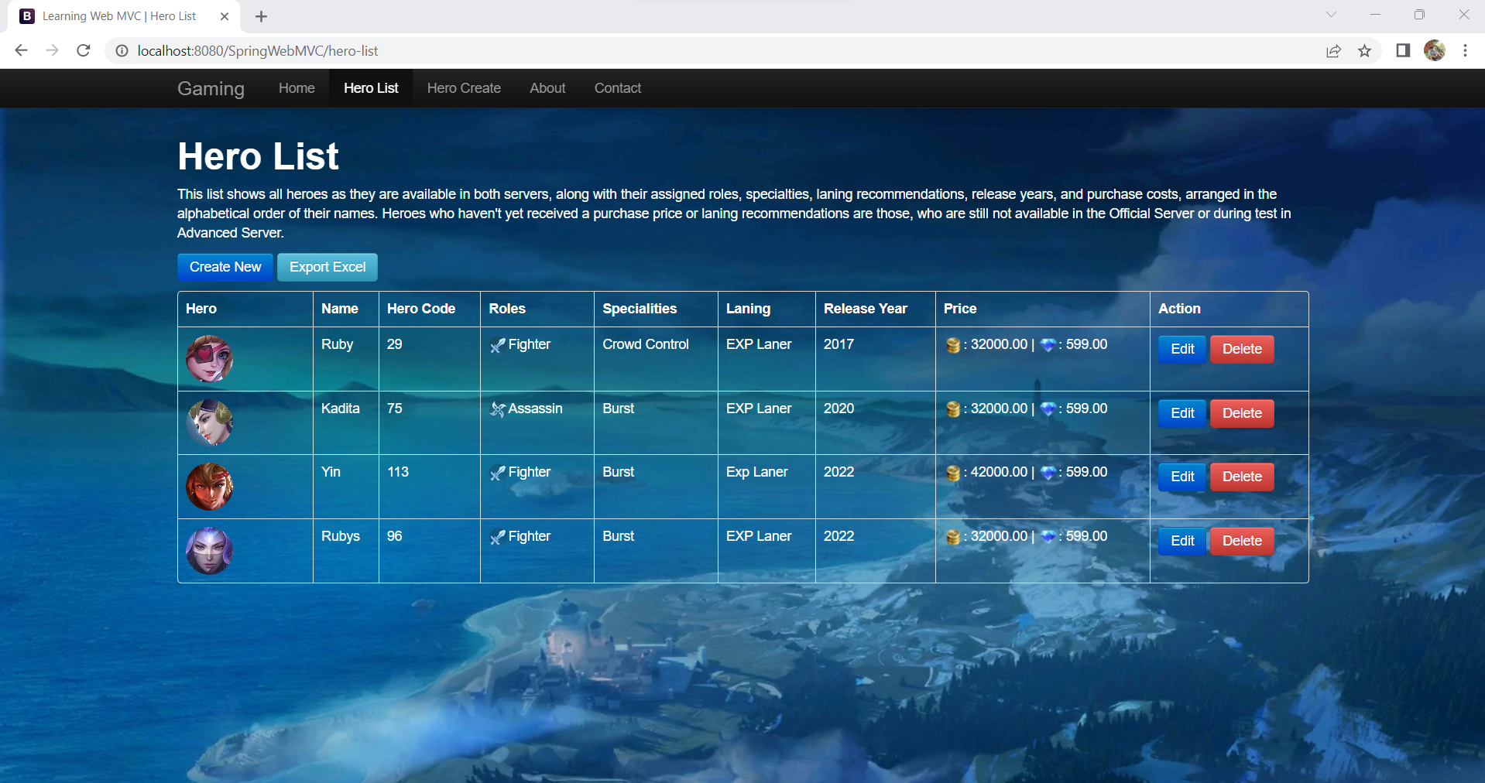Click Yin's Fighter role sword icon

coord(498,473)
